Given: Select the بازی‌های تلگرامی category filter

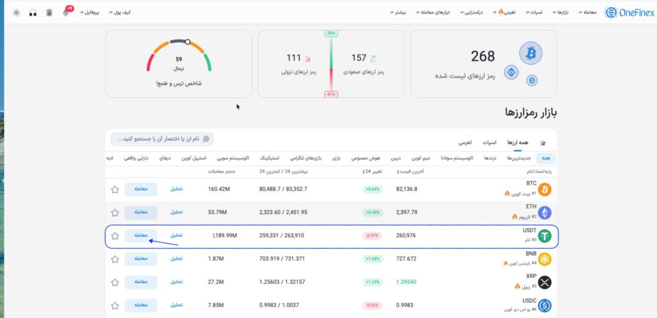Looking at the screenshot, I should coord(305,158).
